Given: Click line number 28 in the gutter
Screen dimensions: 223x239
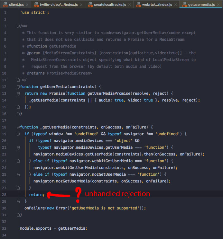Looking at the screenshot, I should coord(4,195).
